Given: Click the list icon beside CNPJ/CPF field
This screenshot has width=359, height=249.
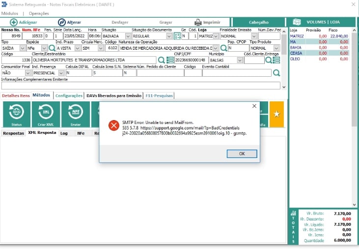Looking at the screenshot, I should [170, 60].
